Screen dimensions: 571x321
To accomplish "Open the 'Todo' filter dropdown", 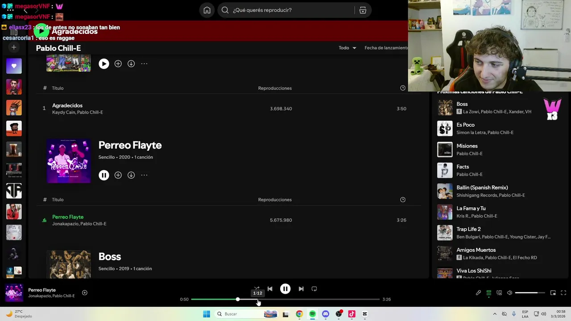I will coord(347,48).
